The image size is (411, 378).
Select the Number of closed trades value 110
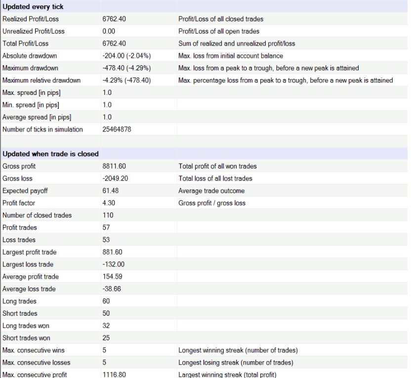107,215
